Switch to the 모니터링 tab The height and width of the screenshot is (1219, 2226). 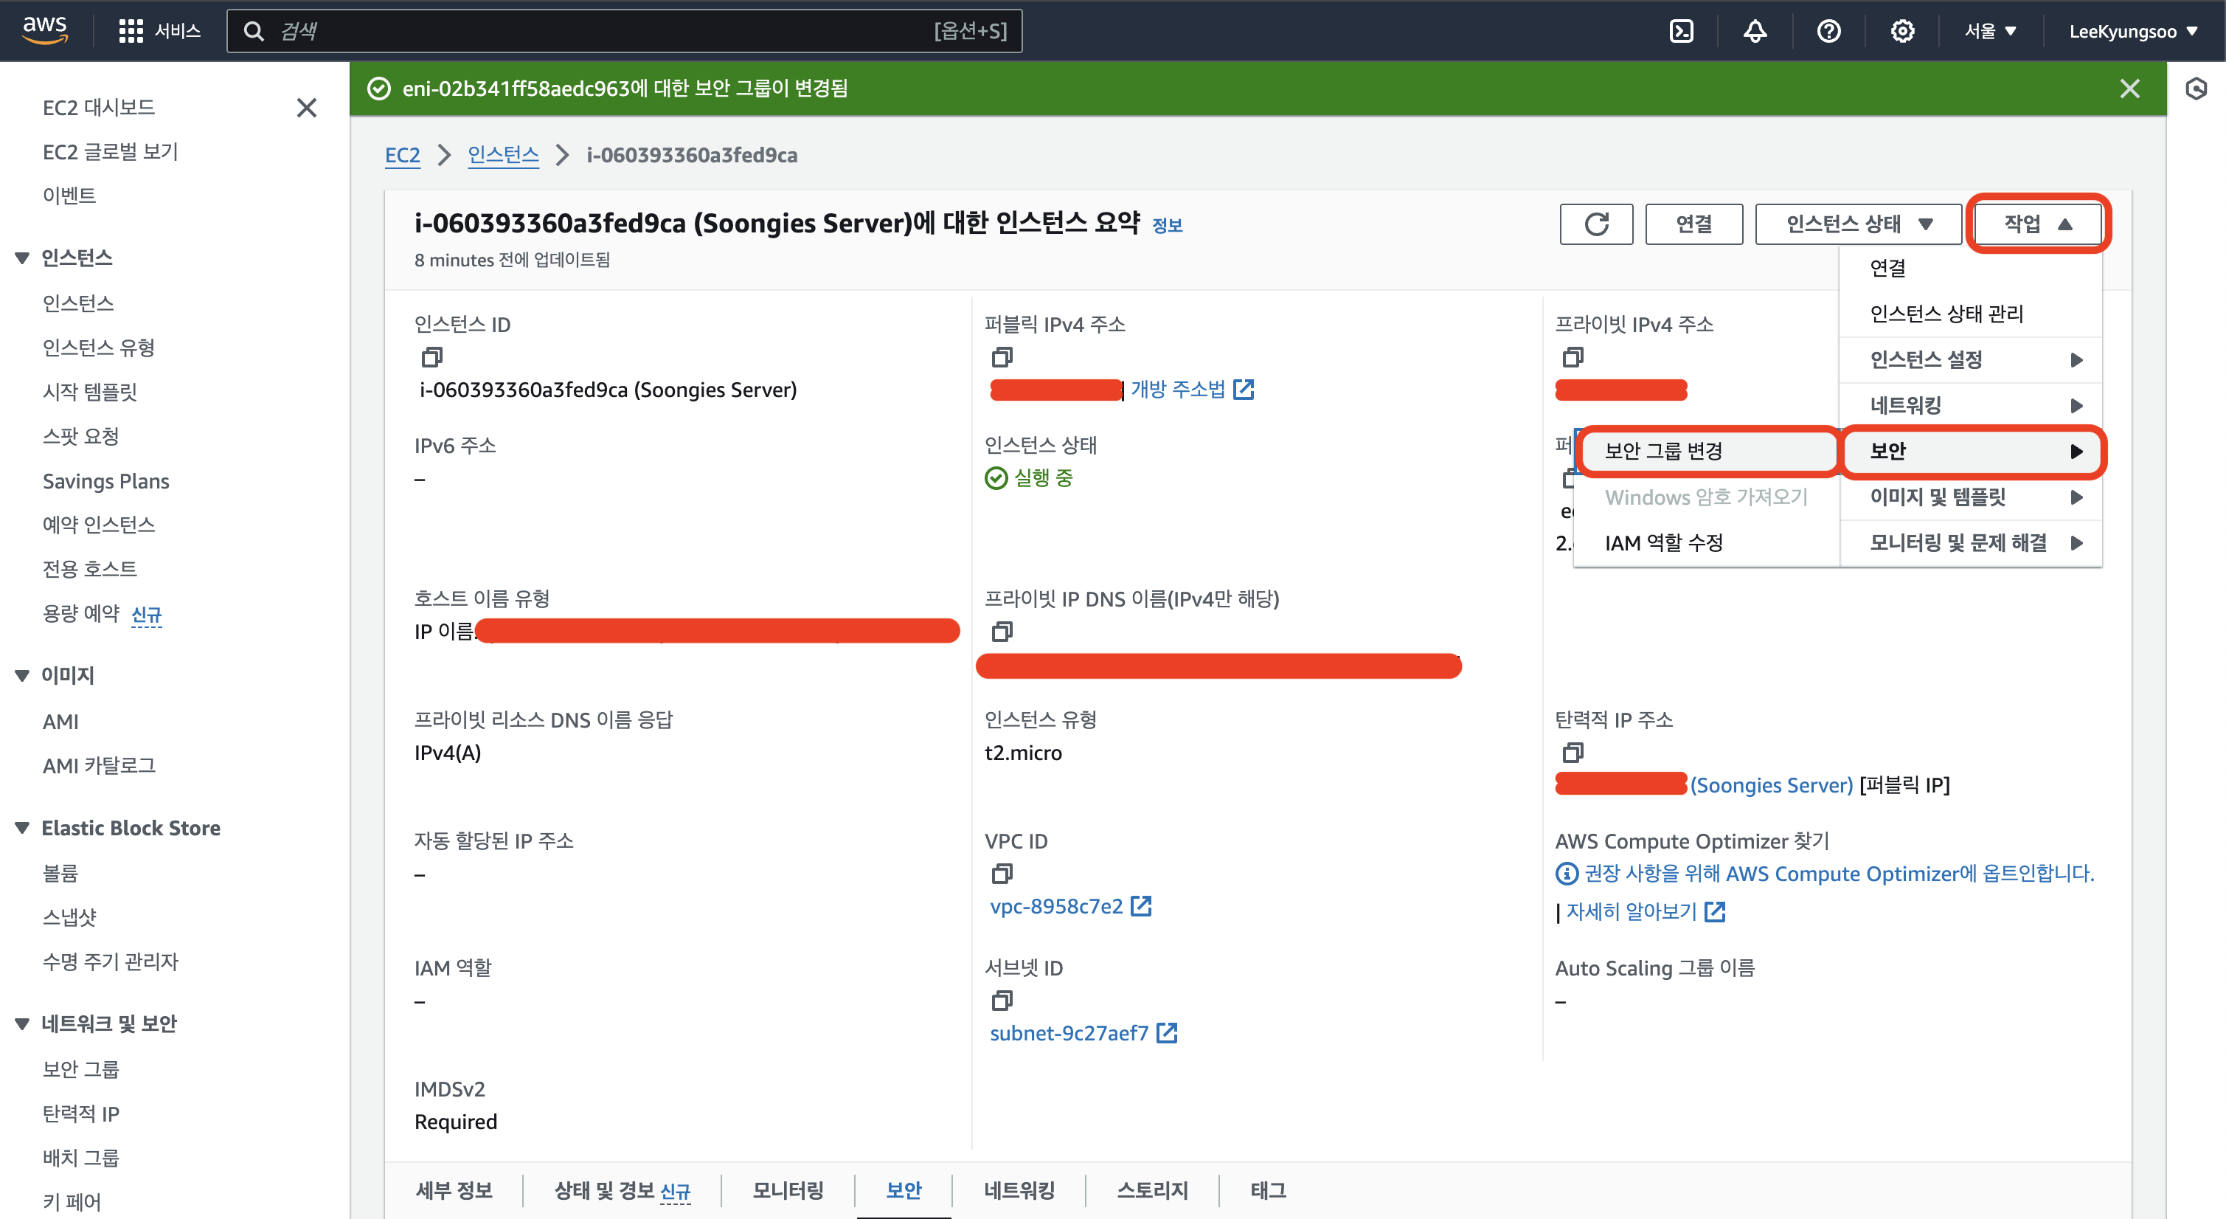[787, 1190]
